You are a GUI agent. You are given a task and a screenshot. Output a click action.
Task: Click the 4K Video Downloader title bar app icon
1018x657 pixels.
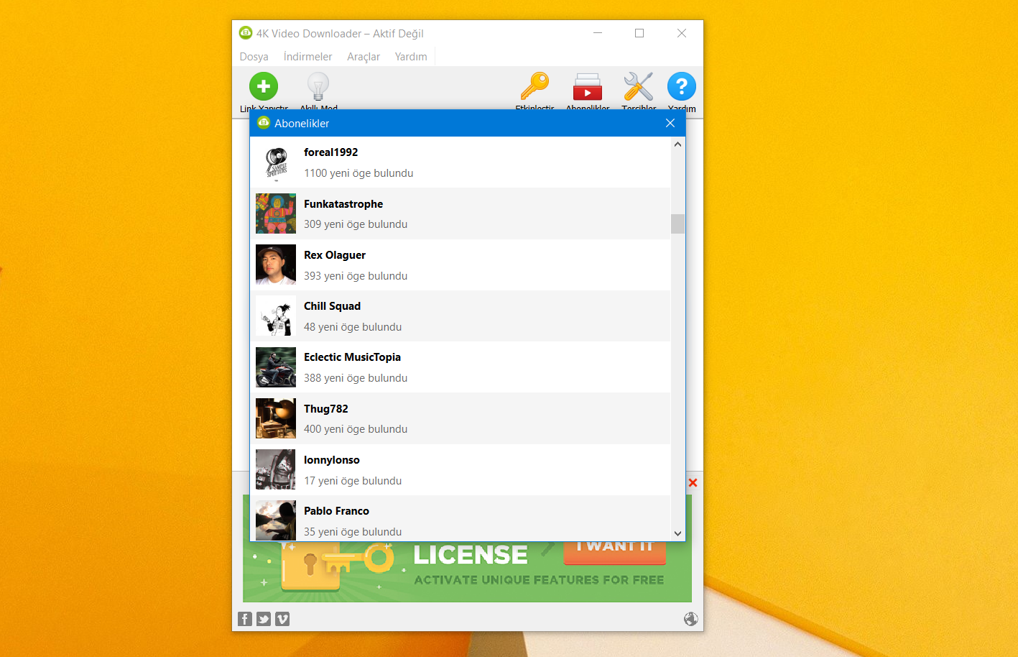246,33
